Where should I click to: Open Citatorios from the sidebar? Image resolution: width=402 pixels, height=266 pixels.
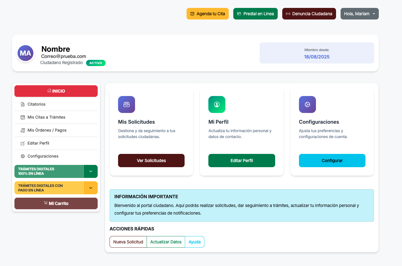point(56,104)
